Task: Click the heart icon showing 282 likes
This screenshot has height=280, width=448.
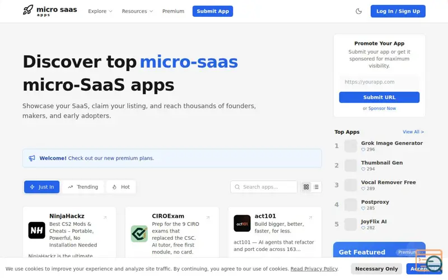Action: tap(363, 228)
